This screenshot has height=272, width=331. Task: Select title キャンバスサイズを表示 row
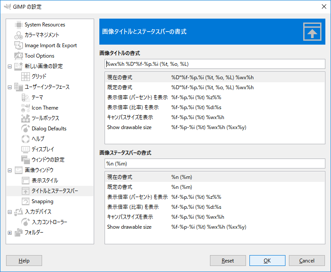coord(215,117)
